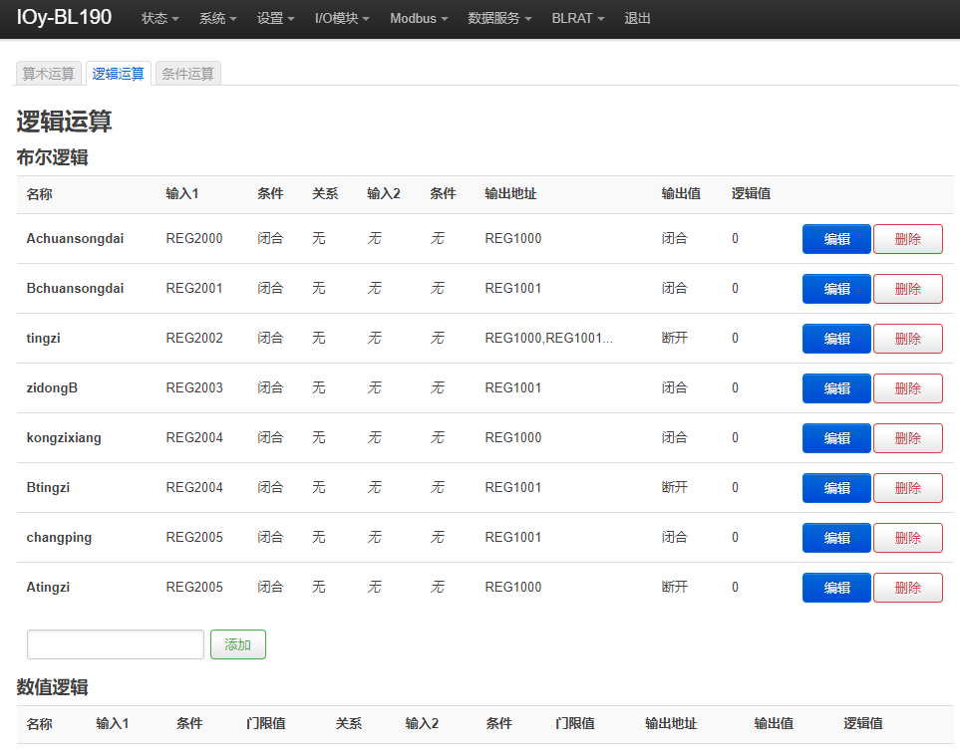Delete the changping rule
The height and width of the screenshot is (755, 960).
(x=907, y=538)
